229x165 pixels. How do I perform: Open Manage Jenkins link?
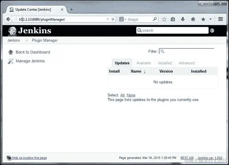(x=30, y=61)
